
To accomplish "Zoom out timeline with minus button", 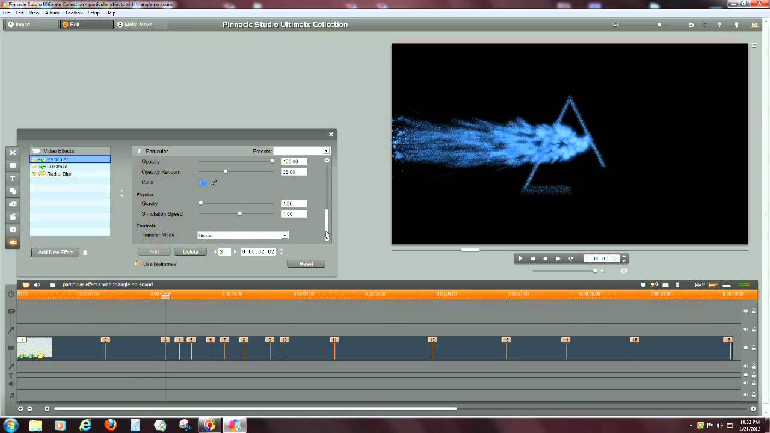I will point(29,409).
